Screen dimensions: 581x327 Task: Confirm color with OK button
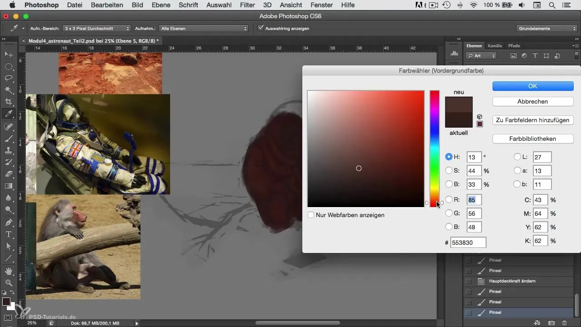(x=533, y=86)
